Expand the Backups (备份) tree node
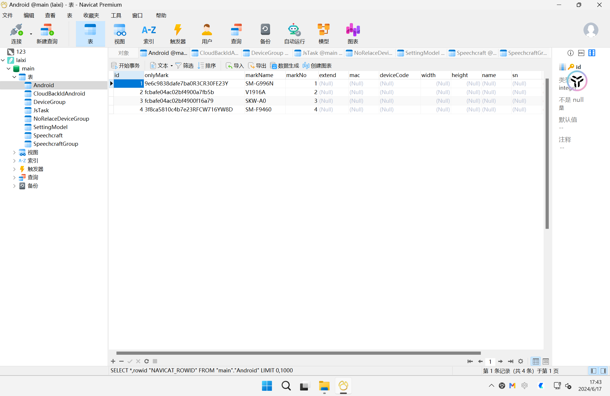Screen dimensions: 610x396 (x=14, y=186)
